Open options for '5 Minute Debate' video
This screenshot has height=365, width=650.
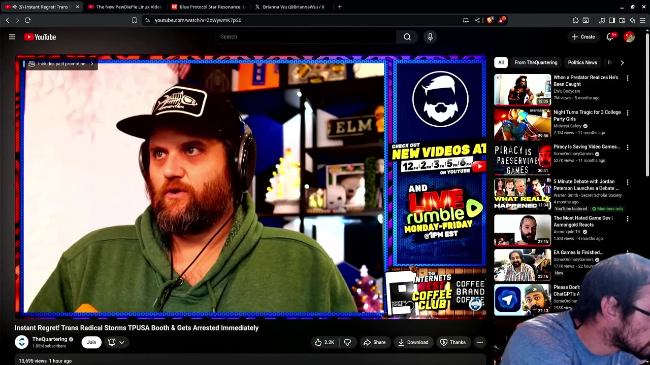click(628, 182)
